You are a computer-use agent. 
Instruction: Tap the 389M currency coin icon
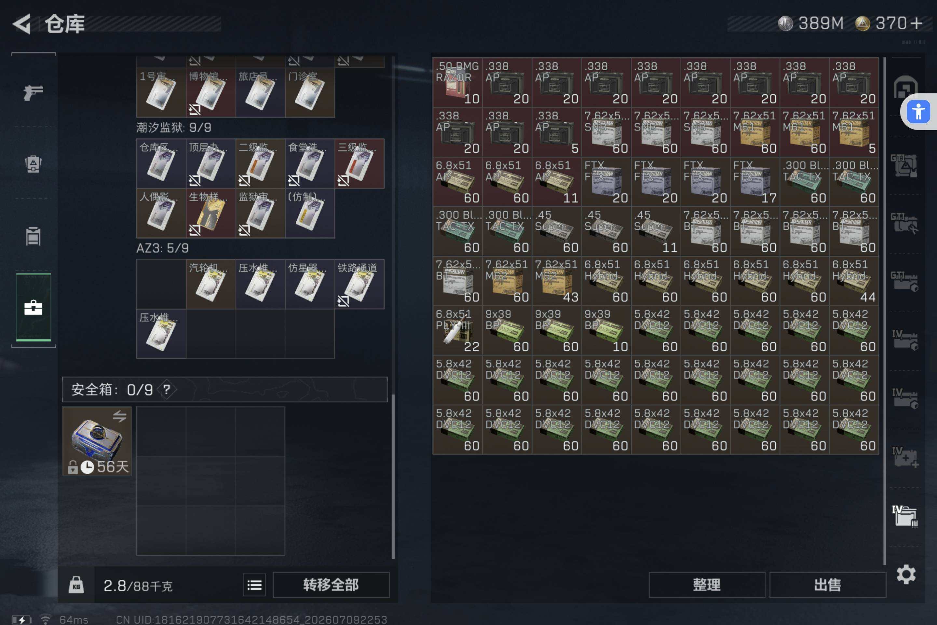(785, 23)
